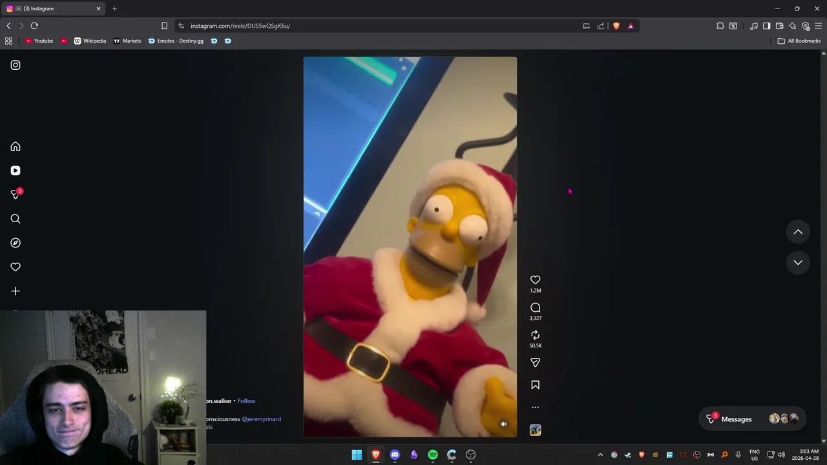Open the tab search icon in toolbar
Viewport: 827px width, 465px height.
pos(733,26)
